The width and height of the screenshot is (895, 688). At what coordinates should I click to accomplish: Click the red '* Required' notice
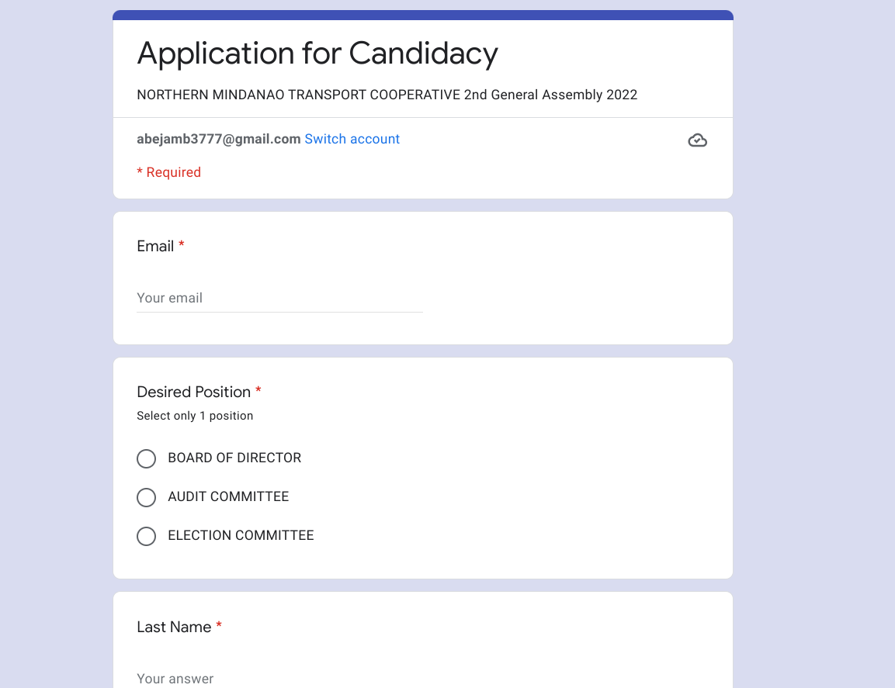tap(168, 172)
